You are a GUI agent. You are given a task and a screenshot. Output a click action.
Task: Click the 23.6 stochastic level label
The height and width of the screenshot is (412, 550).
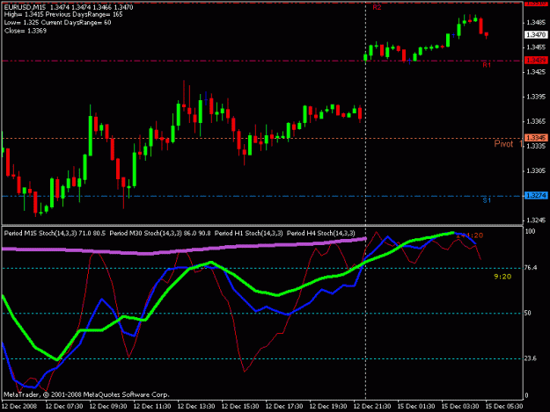[531, 358]
